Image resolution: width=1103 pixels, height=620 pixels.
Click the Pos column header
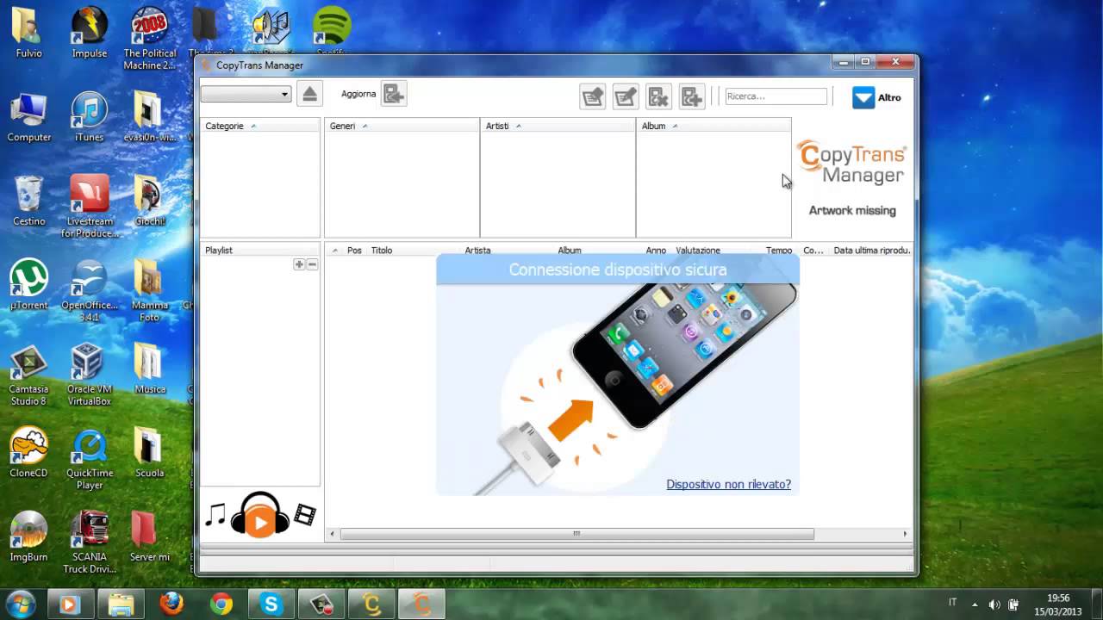coord(354,251)
